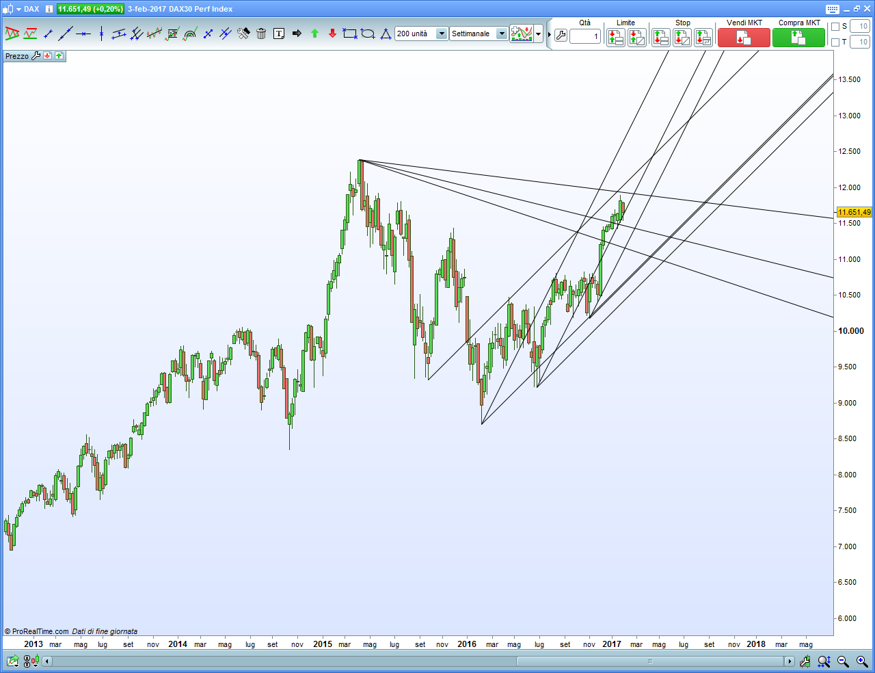Select the rectangle drawing tool

(x=350, y=34)
